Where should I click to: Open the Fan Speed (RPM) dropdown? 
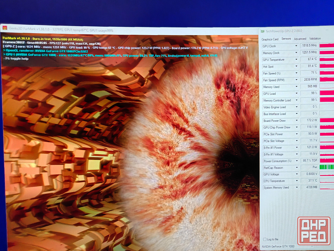point(296,80)
